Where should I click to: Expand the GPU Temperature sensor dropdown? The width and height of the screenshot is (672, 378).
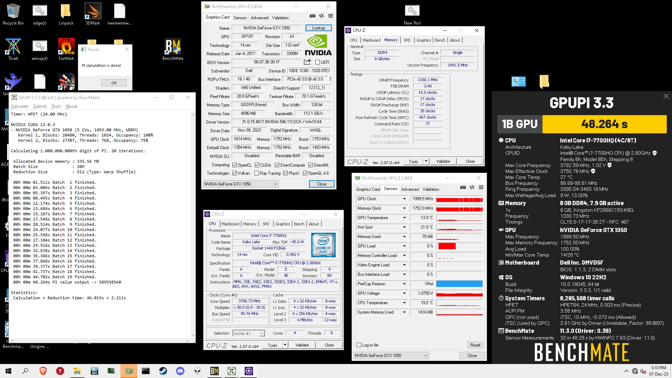coord(404,218)
